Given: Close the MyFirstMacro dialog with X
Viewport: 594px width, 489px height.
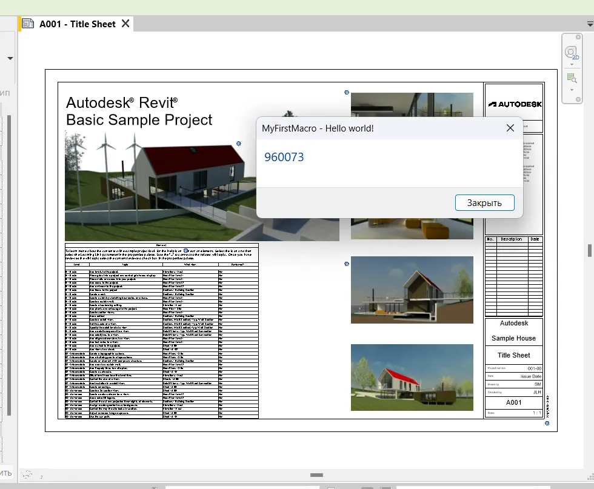Looking at the screenshot, I should click(x=510, y=128).
